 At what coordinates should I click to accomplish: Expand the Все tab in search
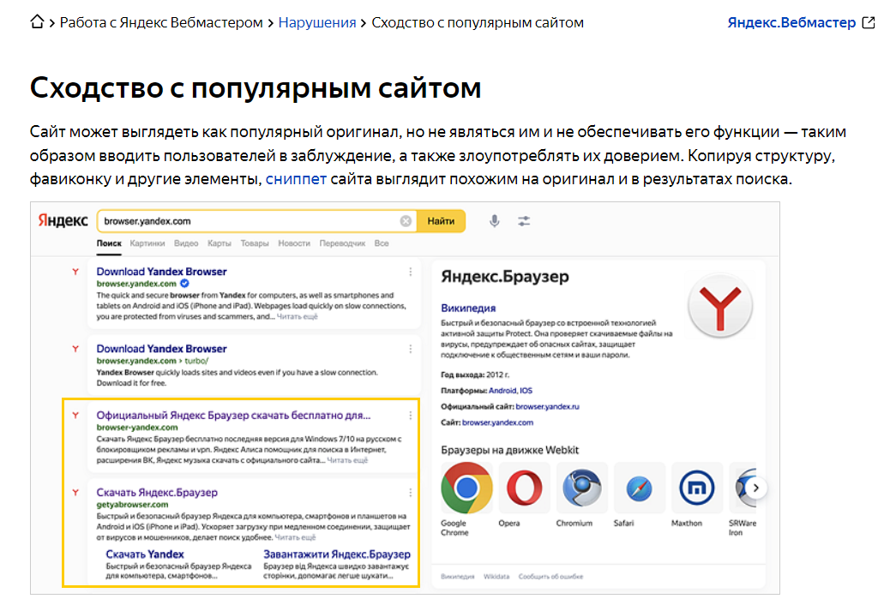[382, 243]
